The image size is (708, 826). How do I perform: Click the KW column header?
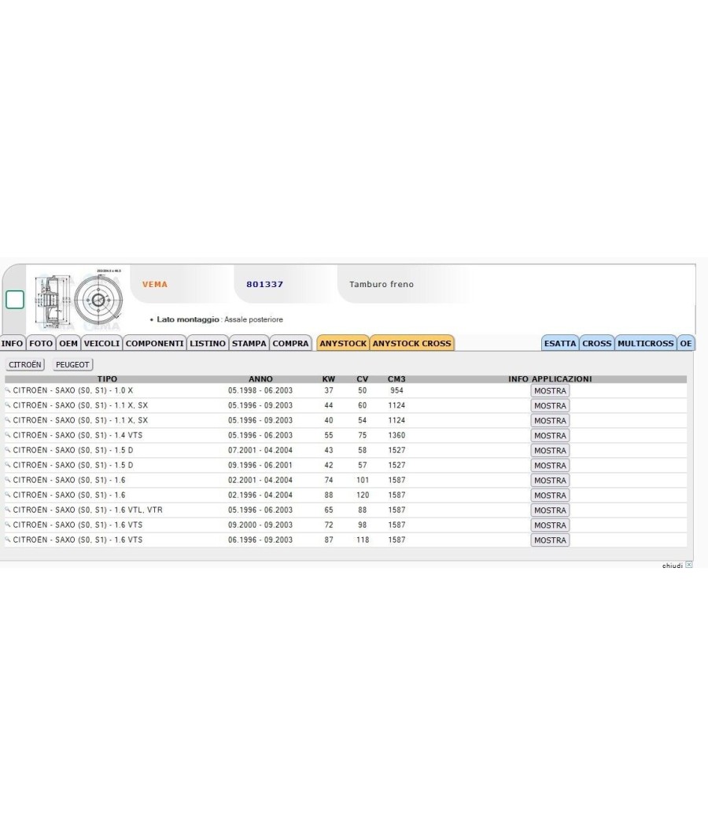pyautogui.click(x=329, y=378)
